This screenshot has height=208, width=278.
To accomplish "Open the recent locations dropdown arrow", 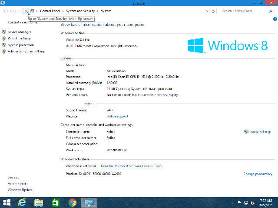I will (x=20, y=11).
